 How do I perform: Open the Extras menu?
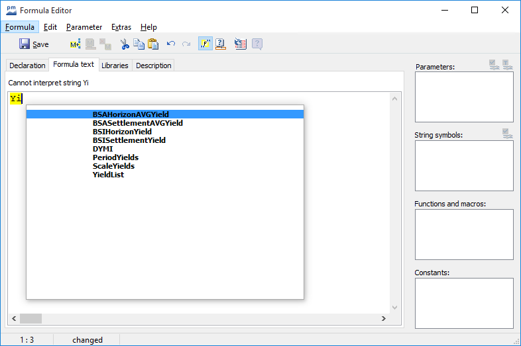tap(121, 27)
